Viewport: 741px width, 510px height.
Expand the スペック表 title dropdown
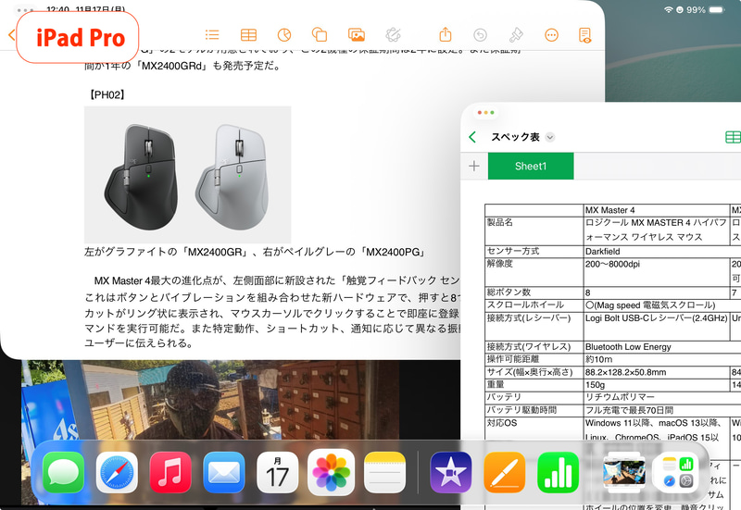click(x=549, y=137)
